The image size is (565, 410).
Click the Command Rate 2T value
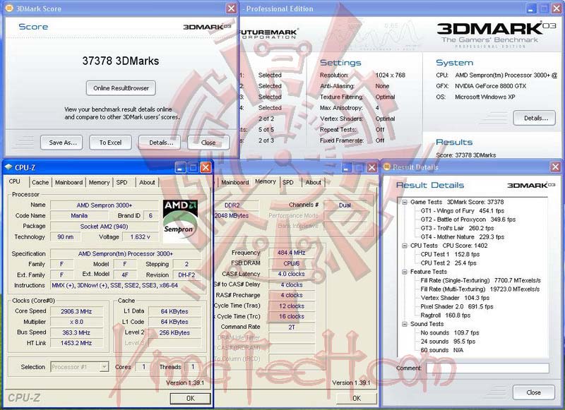(292, 327)
